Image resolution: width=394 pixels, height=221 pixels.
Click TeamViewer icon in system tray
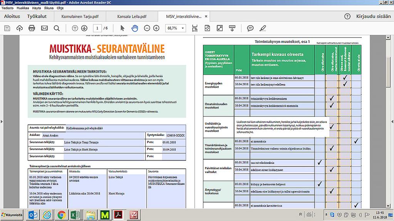pyautogui.click(x=332, y=215)
